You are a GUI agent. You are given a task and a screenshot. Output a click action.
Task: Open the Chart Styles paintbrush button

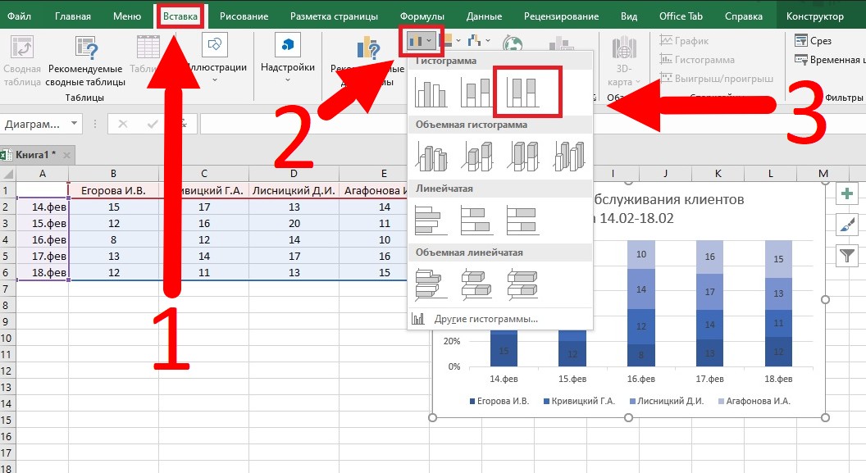846,225
